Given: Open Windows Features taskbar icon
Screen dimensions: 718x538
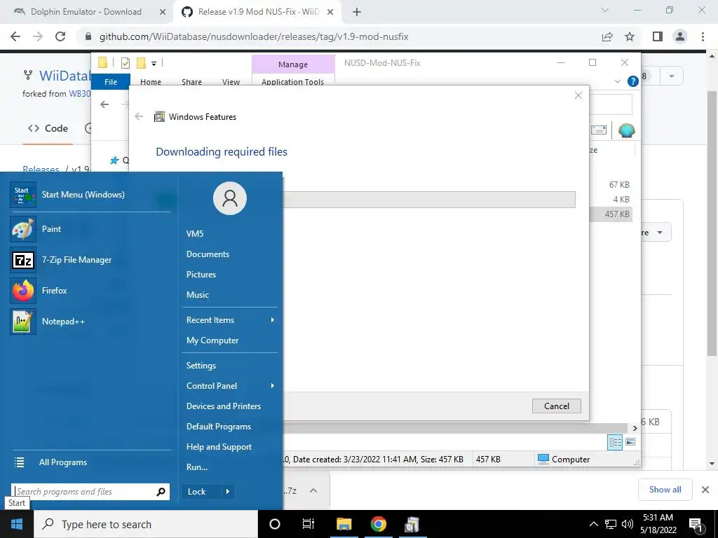Looking at the screenshot, I should tap(412, 524).
